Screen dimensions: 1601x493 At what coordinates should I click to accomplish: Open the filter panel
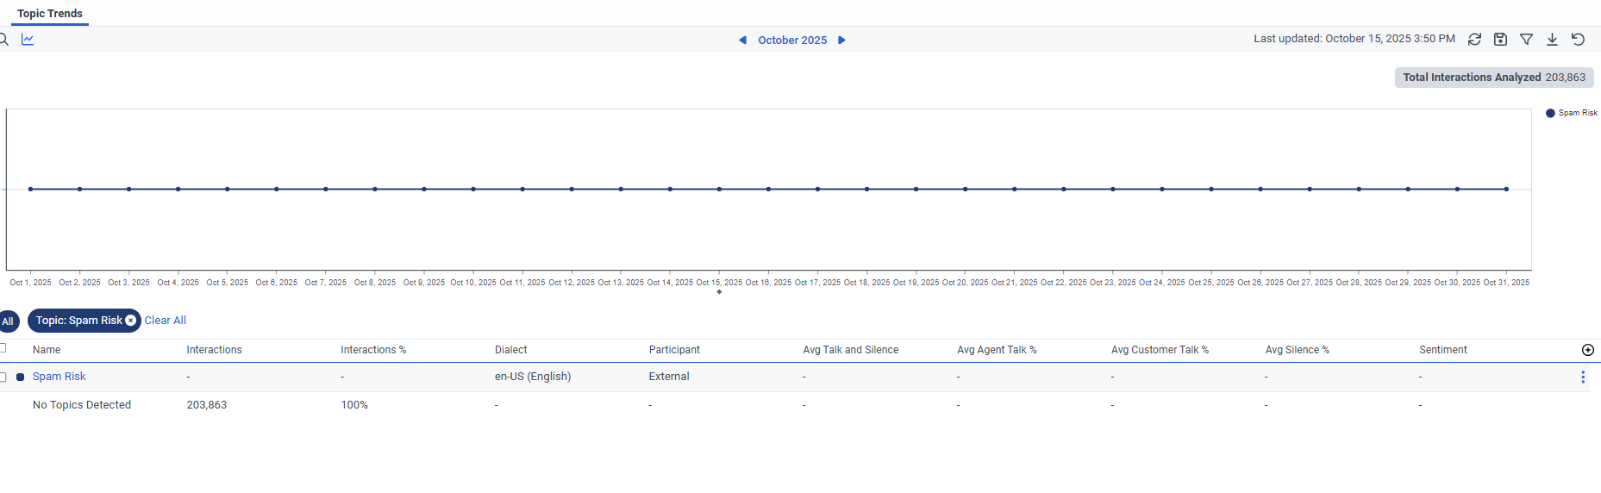[1526, 40]
